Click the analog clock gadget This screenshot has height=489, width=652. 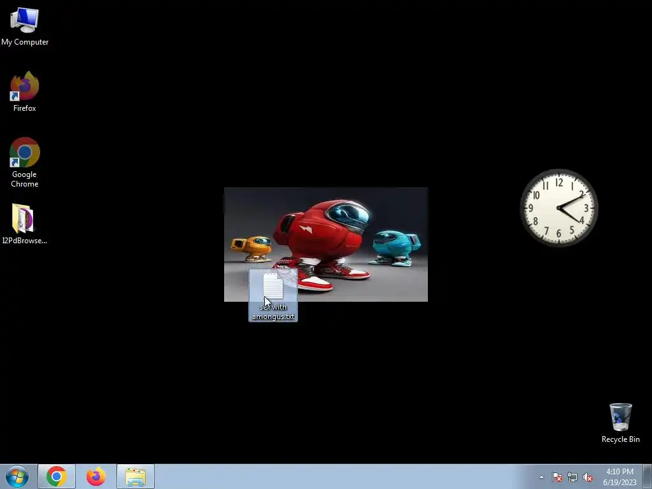coord(559,208)
